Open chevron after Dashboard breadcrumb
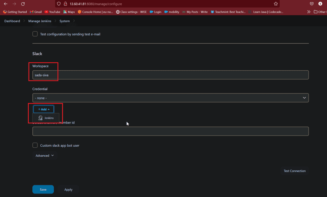 (x=24, y=21)
